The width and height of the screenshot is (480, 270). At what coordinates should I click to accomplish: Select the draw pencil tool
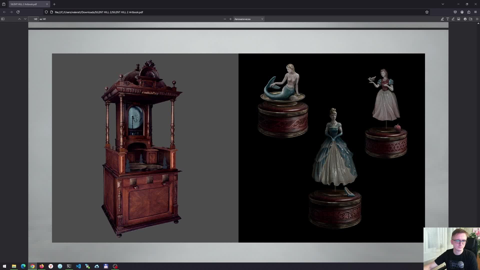click(453, 19)
